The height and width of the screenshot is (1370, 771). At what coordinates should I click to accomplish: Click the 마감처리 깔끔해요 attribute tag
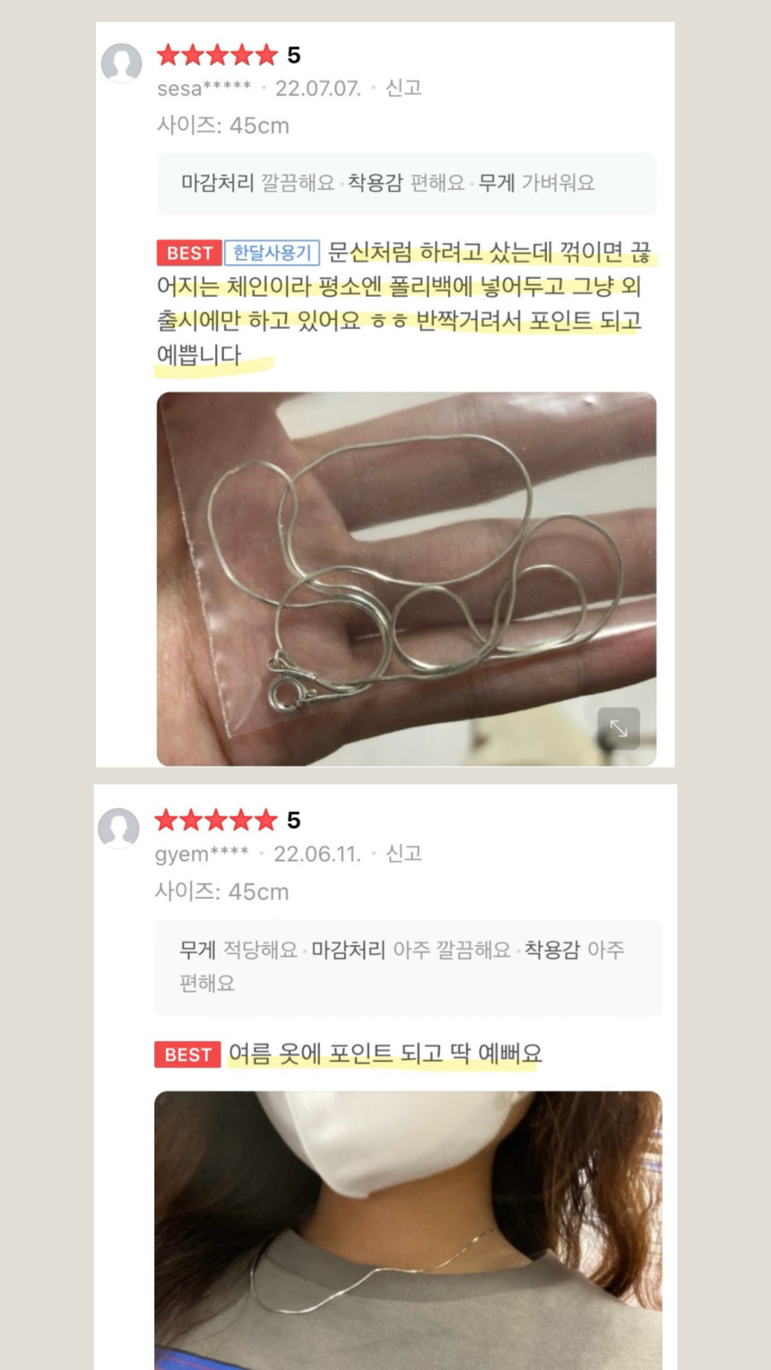tap(257, 183)
